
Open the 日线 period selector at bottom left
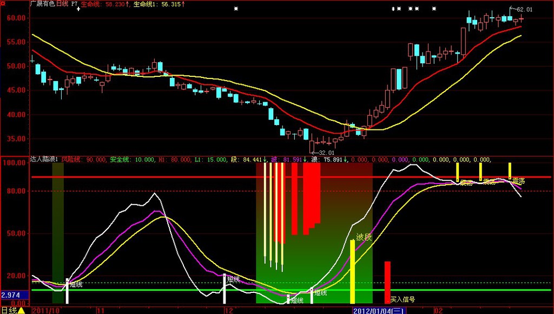9,310
